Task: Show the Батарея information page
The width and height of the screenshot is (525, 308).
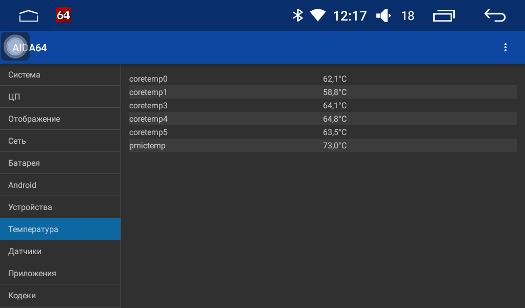Action: (x=60, y=163)
